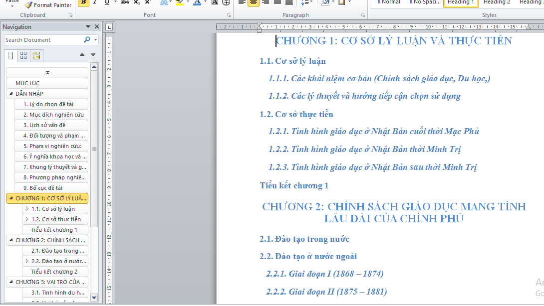The width and height of the screenshot is (544, 306).
Task: Collapse CHƯƠNG 2 heading in Navigation
Action: (11, 240)
